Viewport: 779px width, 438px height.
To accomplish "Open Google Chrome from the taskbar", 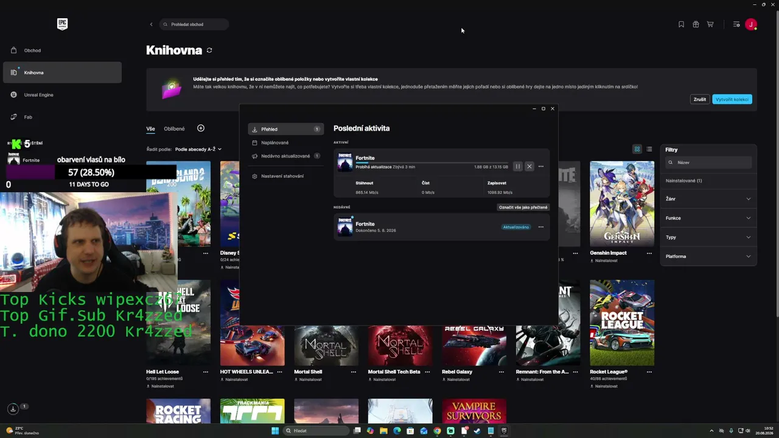I will (437, 431).
